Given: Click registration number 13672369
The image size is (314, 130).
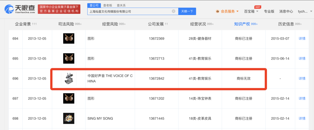Looking at the screenshot, I should click(157, 39).
